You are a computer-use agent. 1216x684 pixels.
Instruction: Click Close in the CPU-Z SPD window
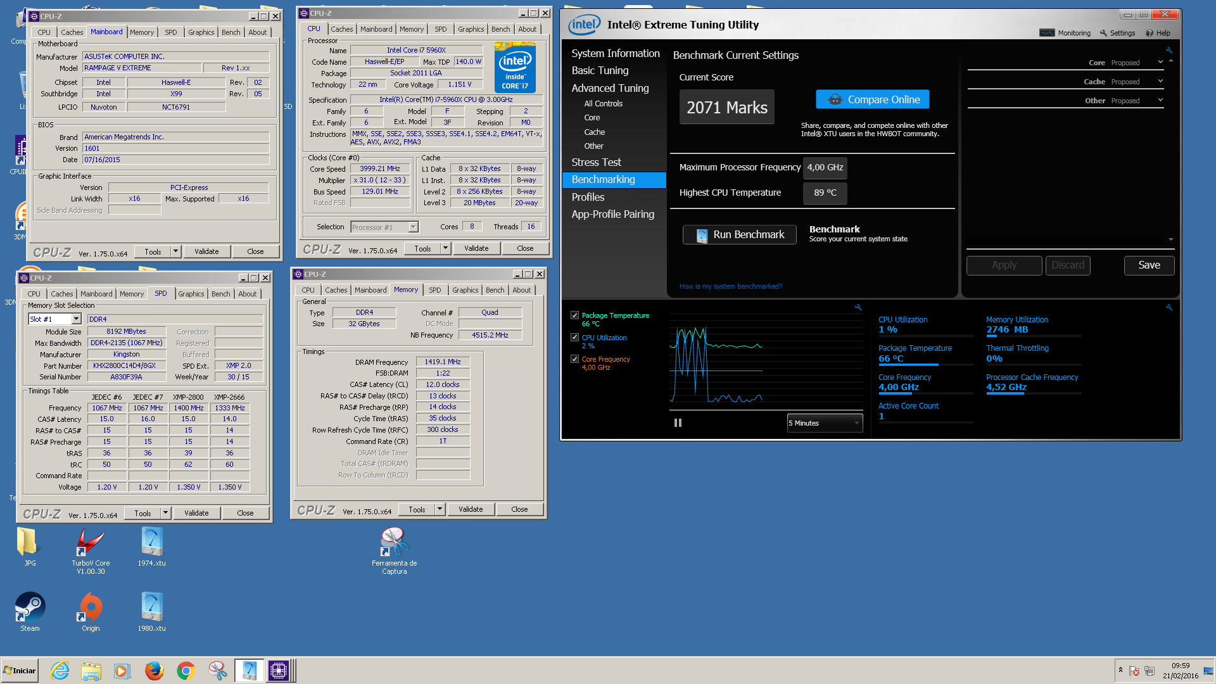tap(245, 513)
